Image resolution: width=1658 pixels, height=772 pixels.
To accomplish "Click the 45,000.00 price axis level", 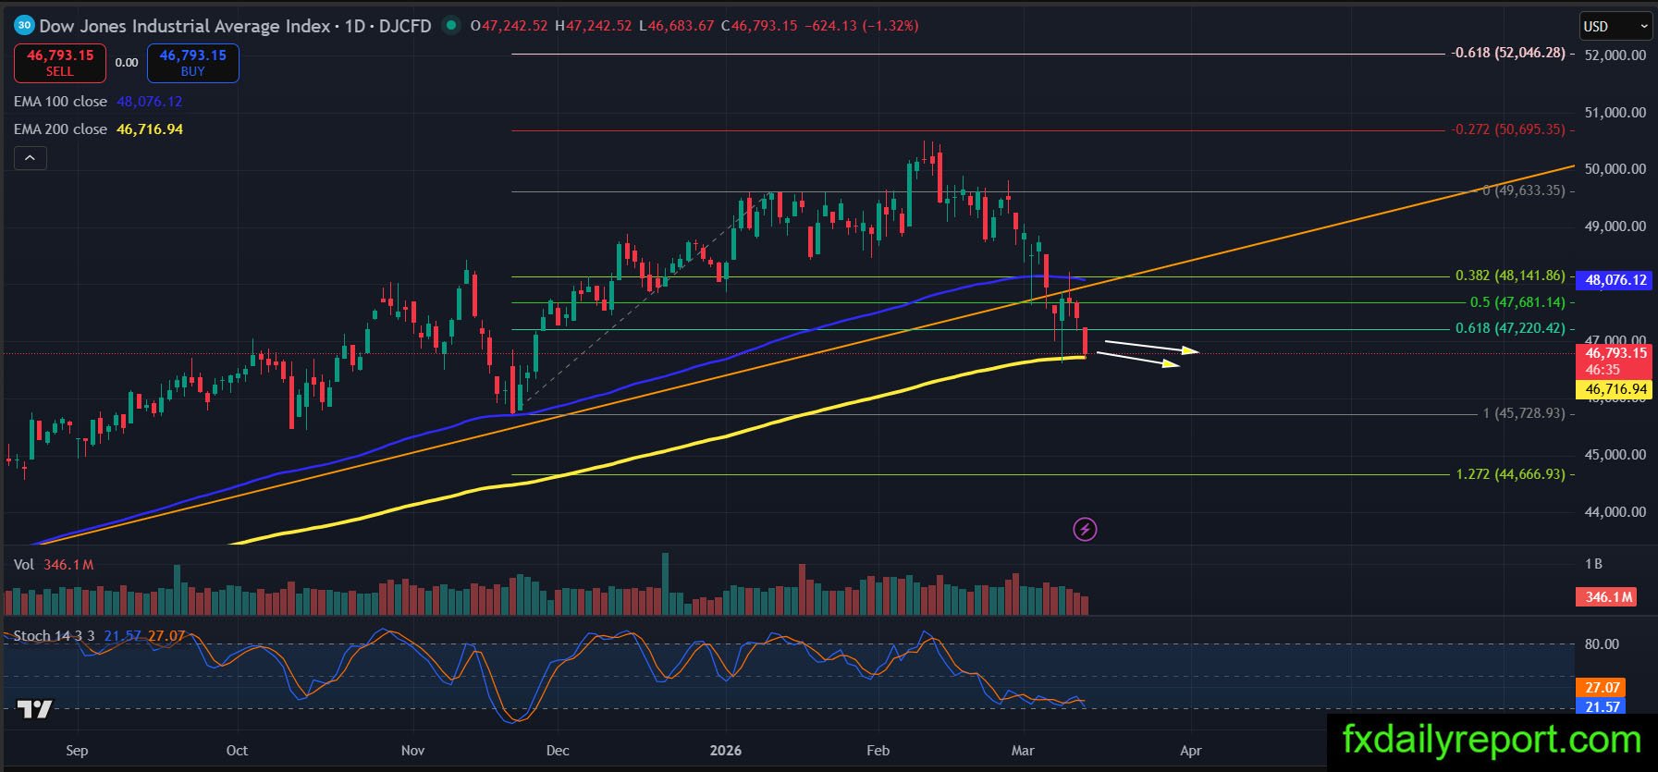I will click(x=1615, y=455).
